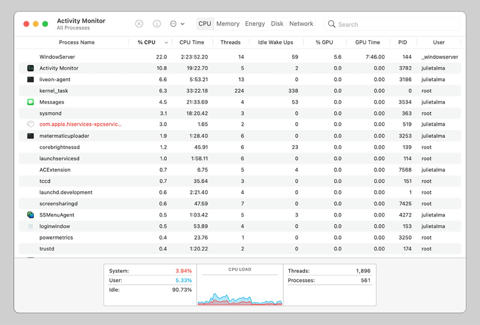
Task: Expand the chevron next to the ellipsis icon
Action: [182, 24]
